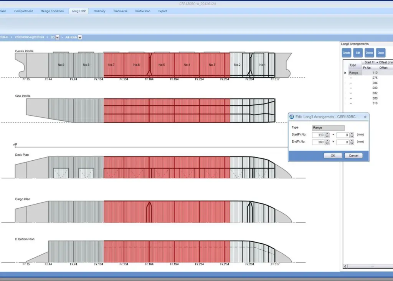Click the Edit arrangement button
This screenshot has height=281, width=393.
[x=358, y=53]
